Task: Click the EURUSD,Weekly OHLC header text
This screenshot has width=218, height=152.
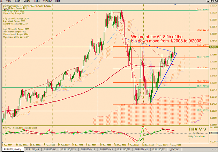Action: [x=27, y=6]
